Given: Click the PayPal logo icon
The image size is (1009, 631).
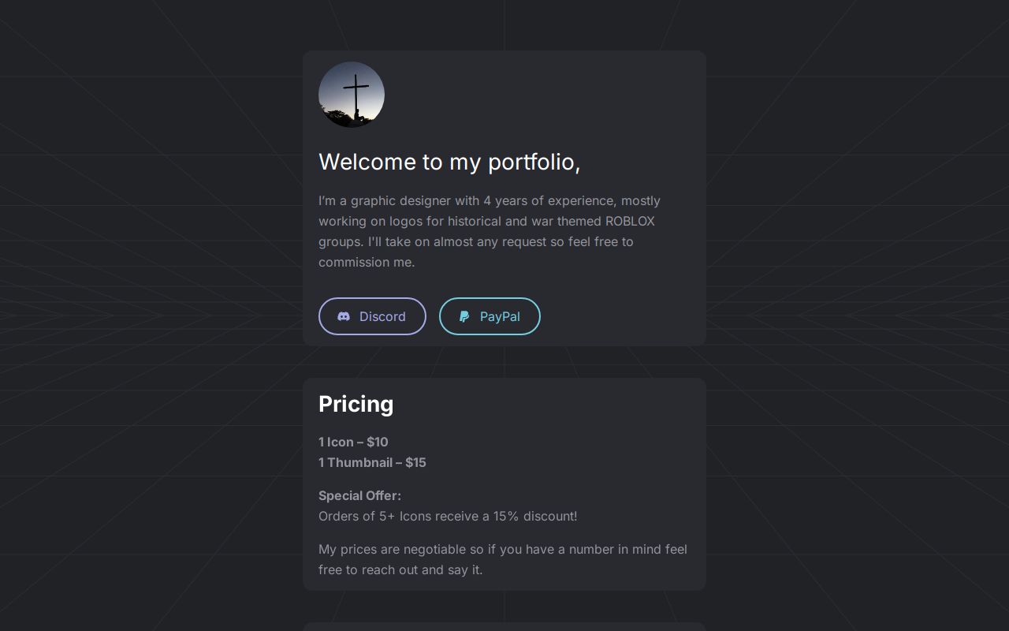Looking at the screenshot, I should (464, 316).
